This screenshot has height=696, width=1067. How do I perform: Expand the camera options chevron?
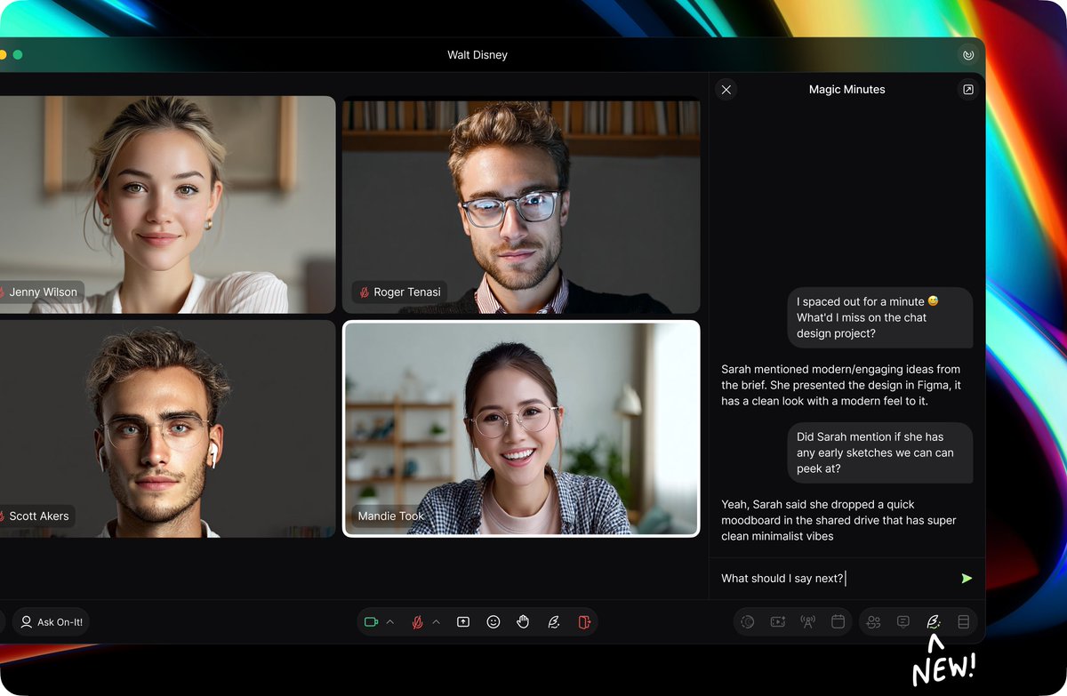click(390, 622)
